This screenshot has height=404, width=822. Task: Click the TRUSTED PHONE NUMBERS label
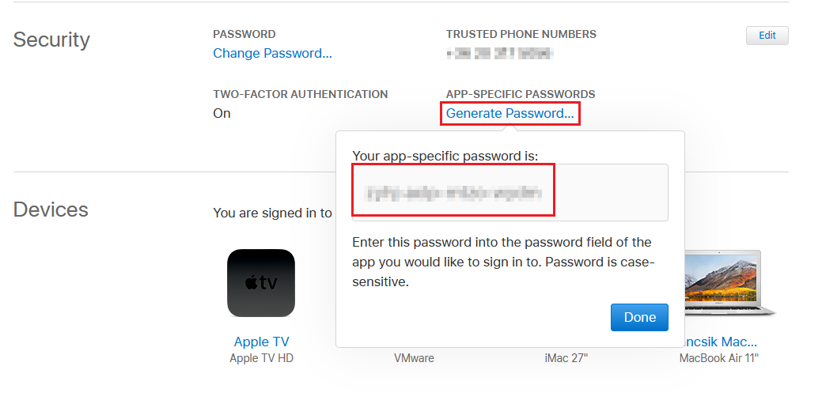[521, 35]
